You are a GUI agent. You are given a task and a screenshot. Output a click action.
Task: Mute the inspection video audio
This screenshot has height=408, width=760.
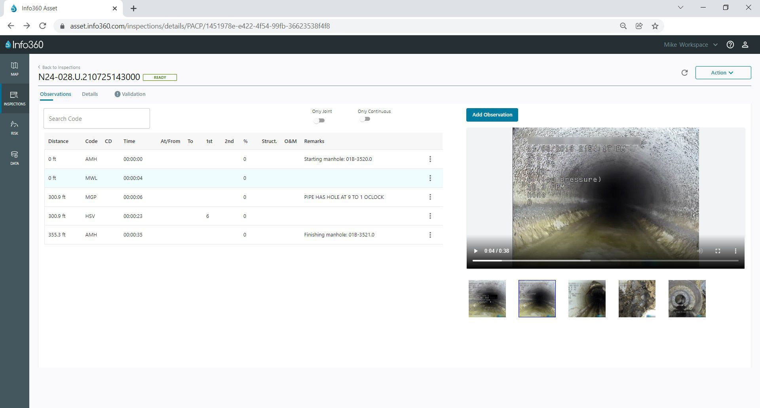[x=700, y=251]
